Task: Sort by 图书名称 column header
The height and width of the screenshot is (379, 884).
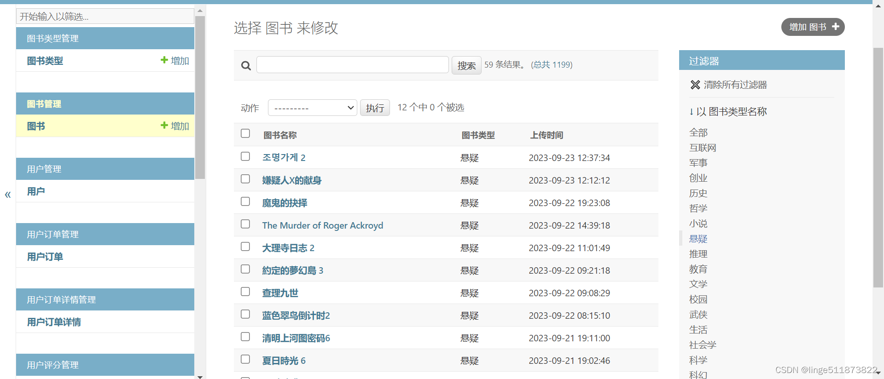Action: (x=280, y=135)
